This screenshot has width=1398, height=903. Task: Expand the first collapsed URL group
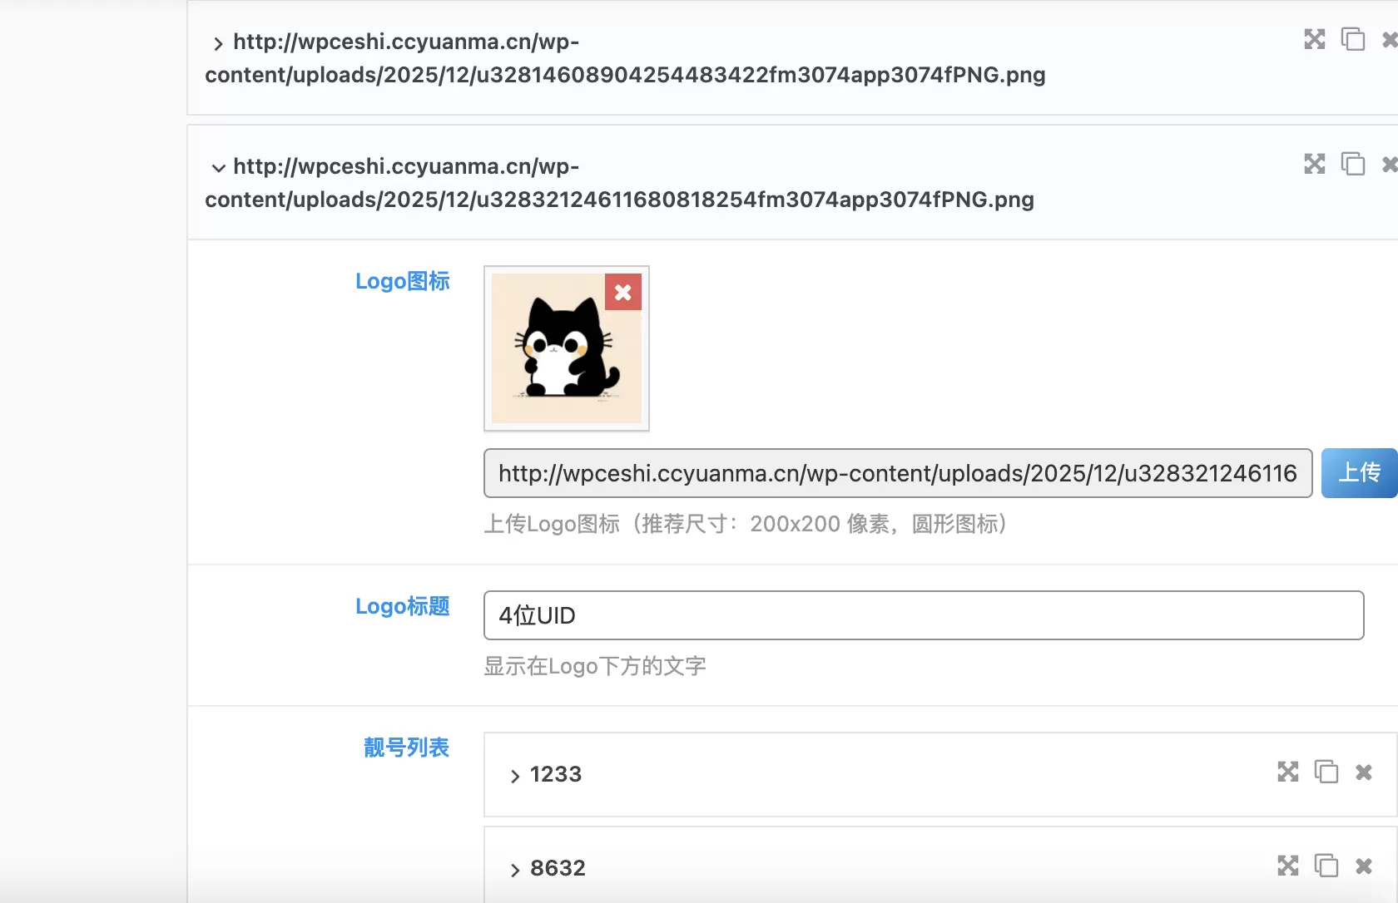(x=218, y=44)
